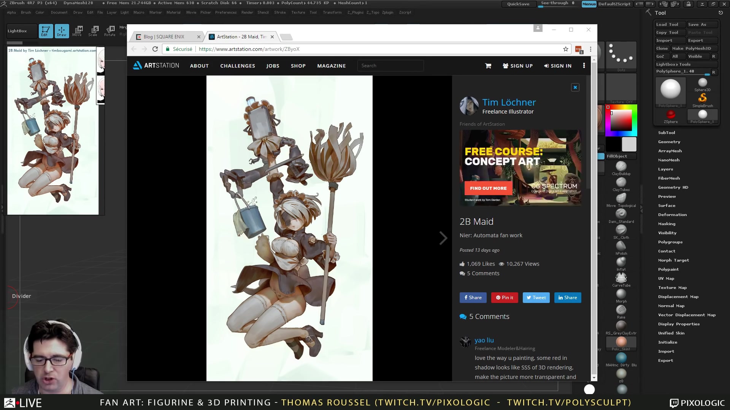Select the ZSphere tool
This screenshot has width=730, height=410.
pos(670,116)
